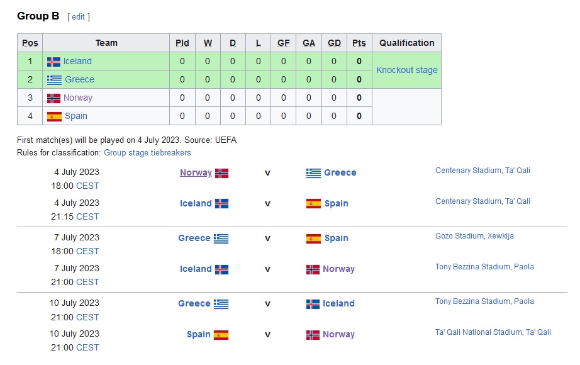Click the Norway flag in standings table
Image resolution: width=580 pixels, height=365 pixels.
pos(53,98)
